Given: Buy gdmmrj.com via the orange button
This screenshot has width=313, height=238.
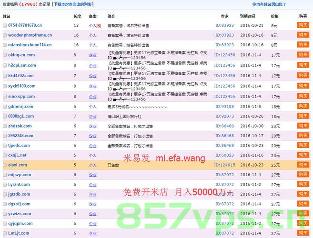Looking at the screenshot, I should (x=303, y=106).
